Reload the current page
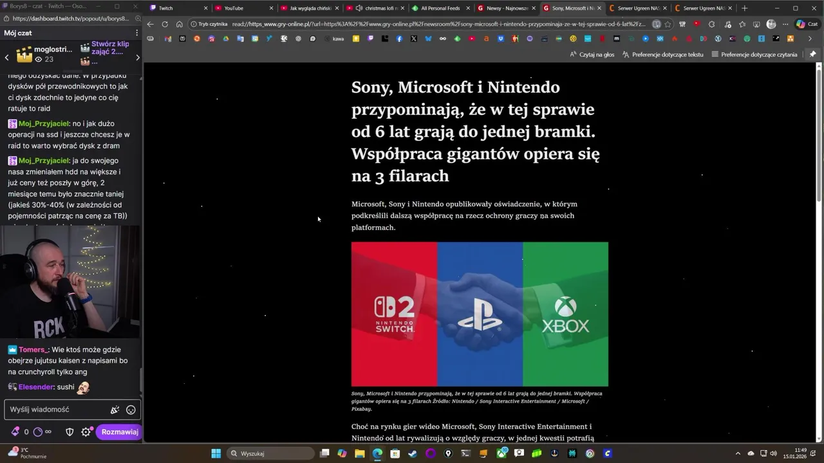 (165, 24)
